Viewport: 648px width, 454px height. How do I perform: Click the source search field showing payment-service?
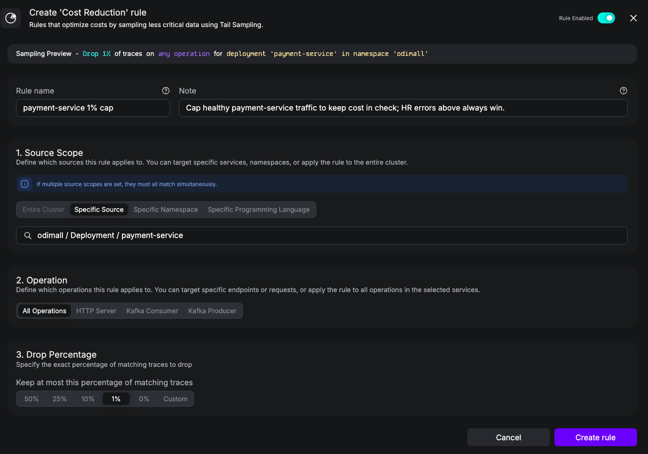[x=322, y=235]
